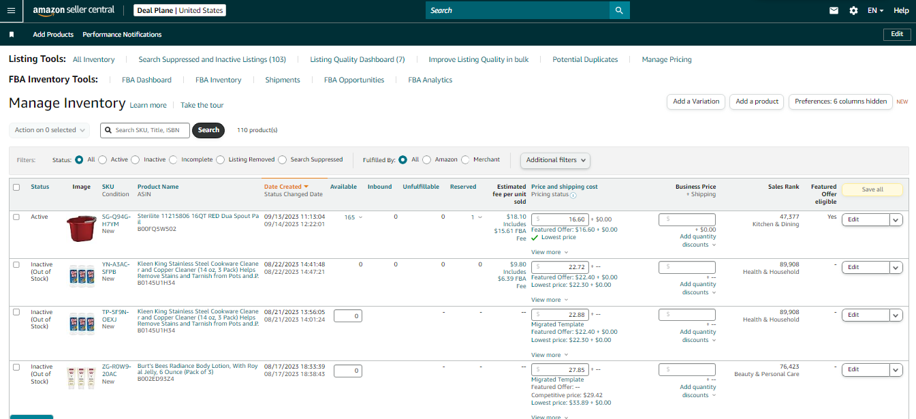Open the FBA Inventory tab
This screenshot has height=419, width=916.
point(218,80)
